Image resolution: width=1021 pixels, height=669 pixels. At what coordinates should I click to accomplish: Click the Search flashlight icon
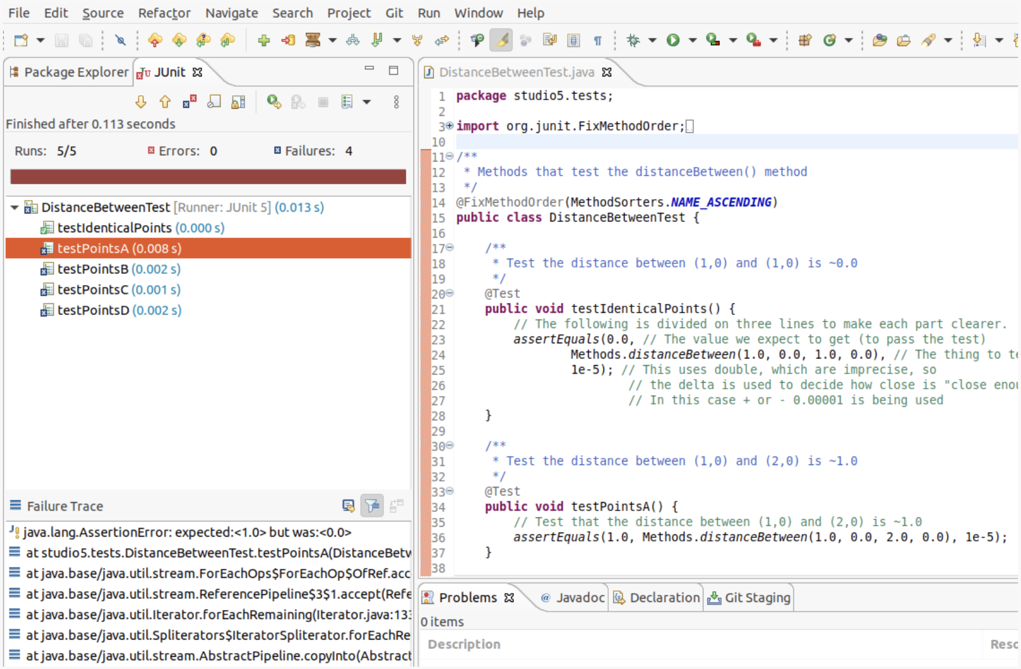[x=929, y=40]
